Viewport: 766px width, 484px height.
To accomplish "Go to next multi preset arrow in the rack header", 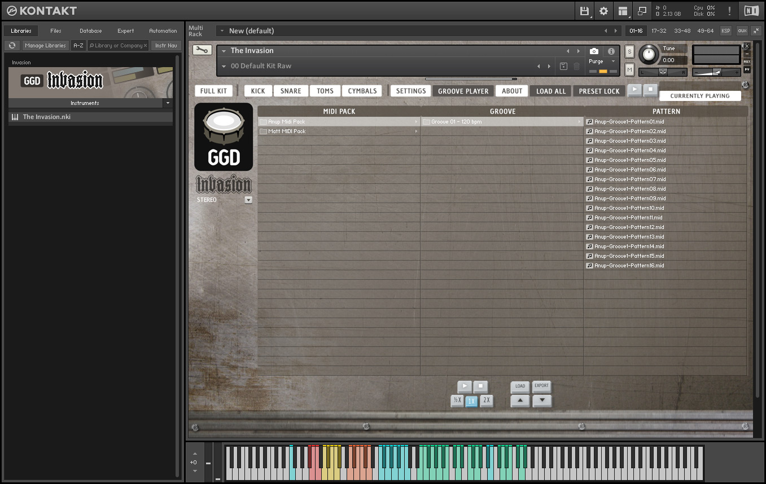I will coord(616,30).
